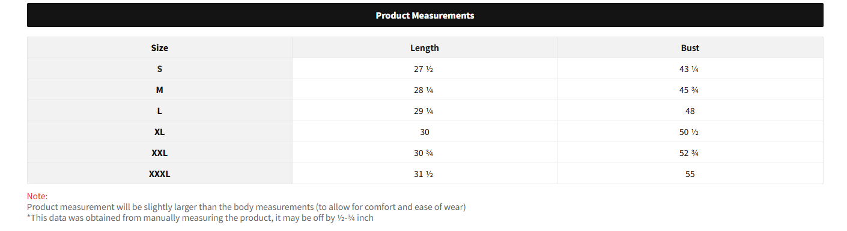The width and height of the screenshot is (847, 231).
Task: Click the red Note label
Action: (37, 196)
